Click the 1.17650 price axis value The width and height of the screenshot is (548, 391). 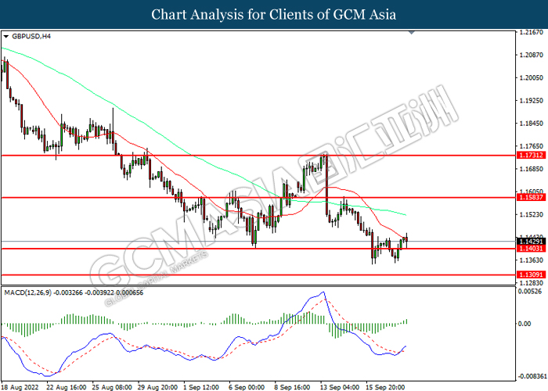tap(532, 146)
